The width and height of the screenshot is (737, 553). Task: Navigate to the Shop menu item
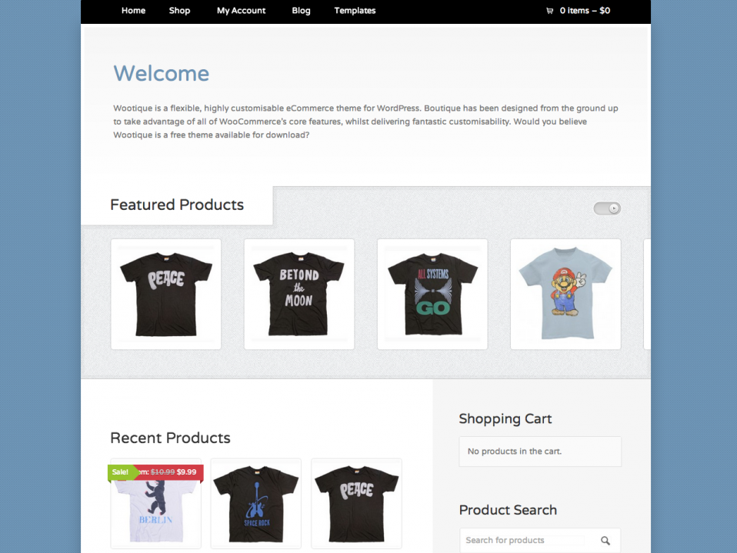(x=179, y=11)
